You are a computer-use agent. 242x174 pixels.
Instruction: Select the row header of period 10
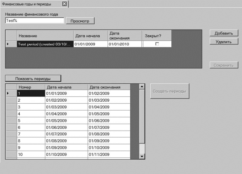(x=11, y=154)
